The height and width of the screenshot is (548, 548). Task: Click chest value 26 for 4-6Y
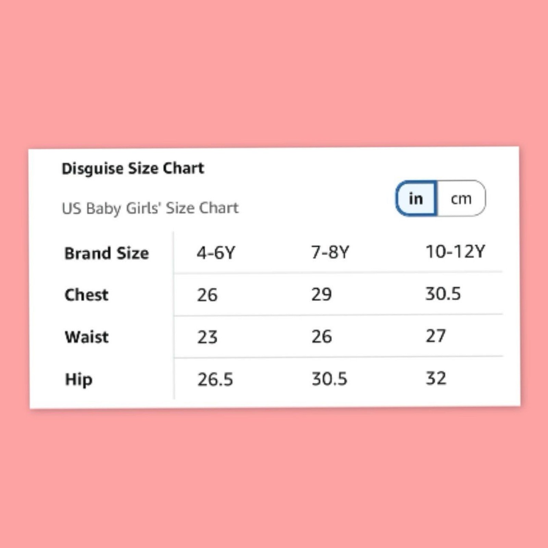(207, 295)
